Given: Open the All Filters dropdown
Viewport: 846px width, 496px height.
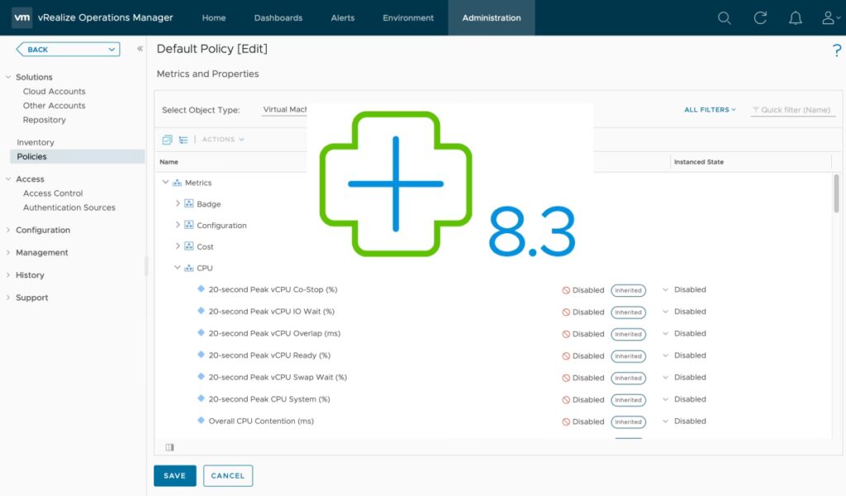Looking at the screenshot, I should point(710,110).
